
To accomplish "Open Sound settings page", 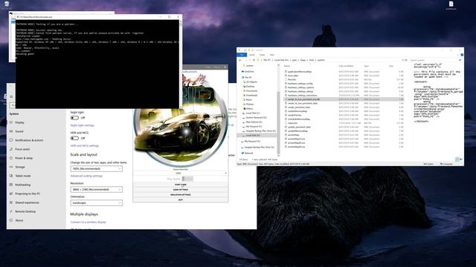I will (x=19, y=131).
